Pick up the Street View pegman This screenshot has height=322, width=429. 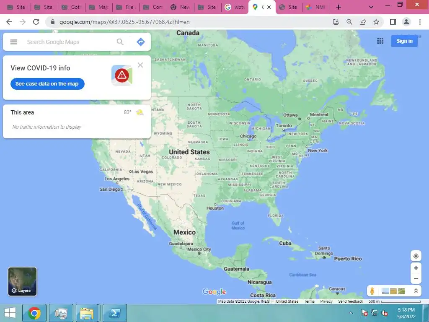372,291
